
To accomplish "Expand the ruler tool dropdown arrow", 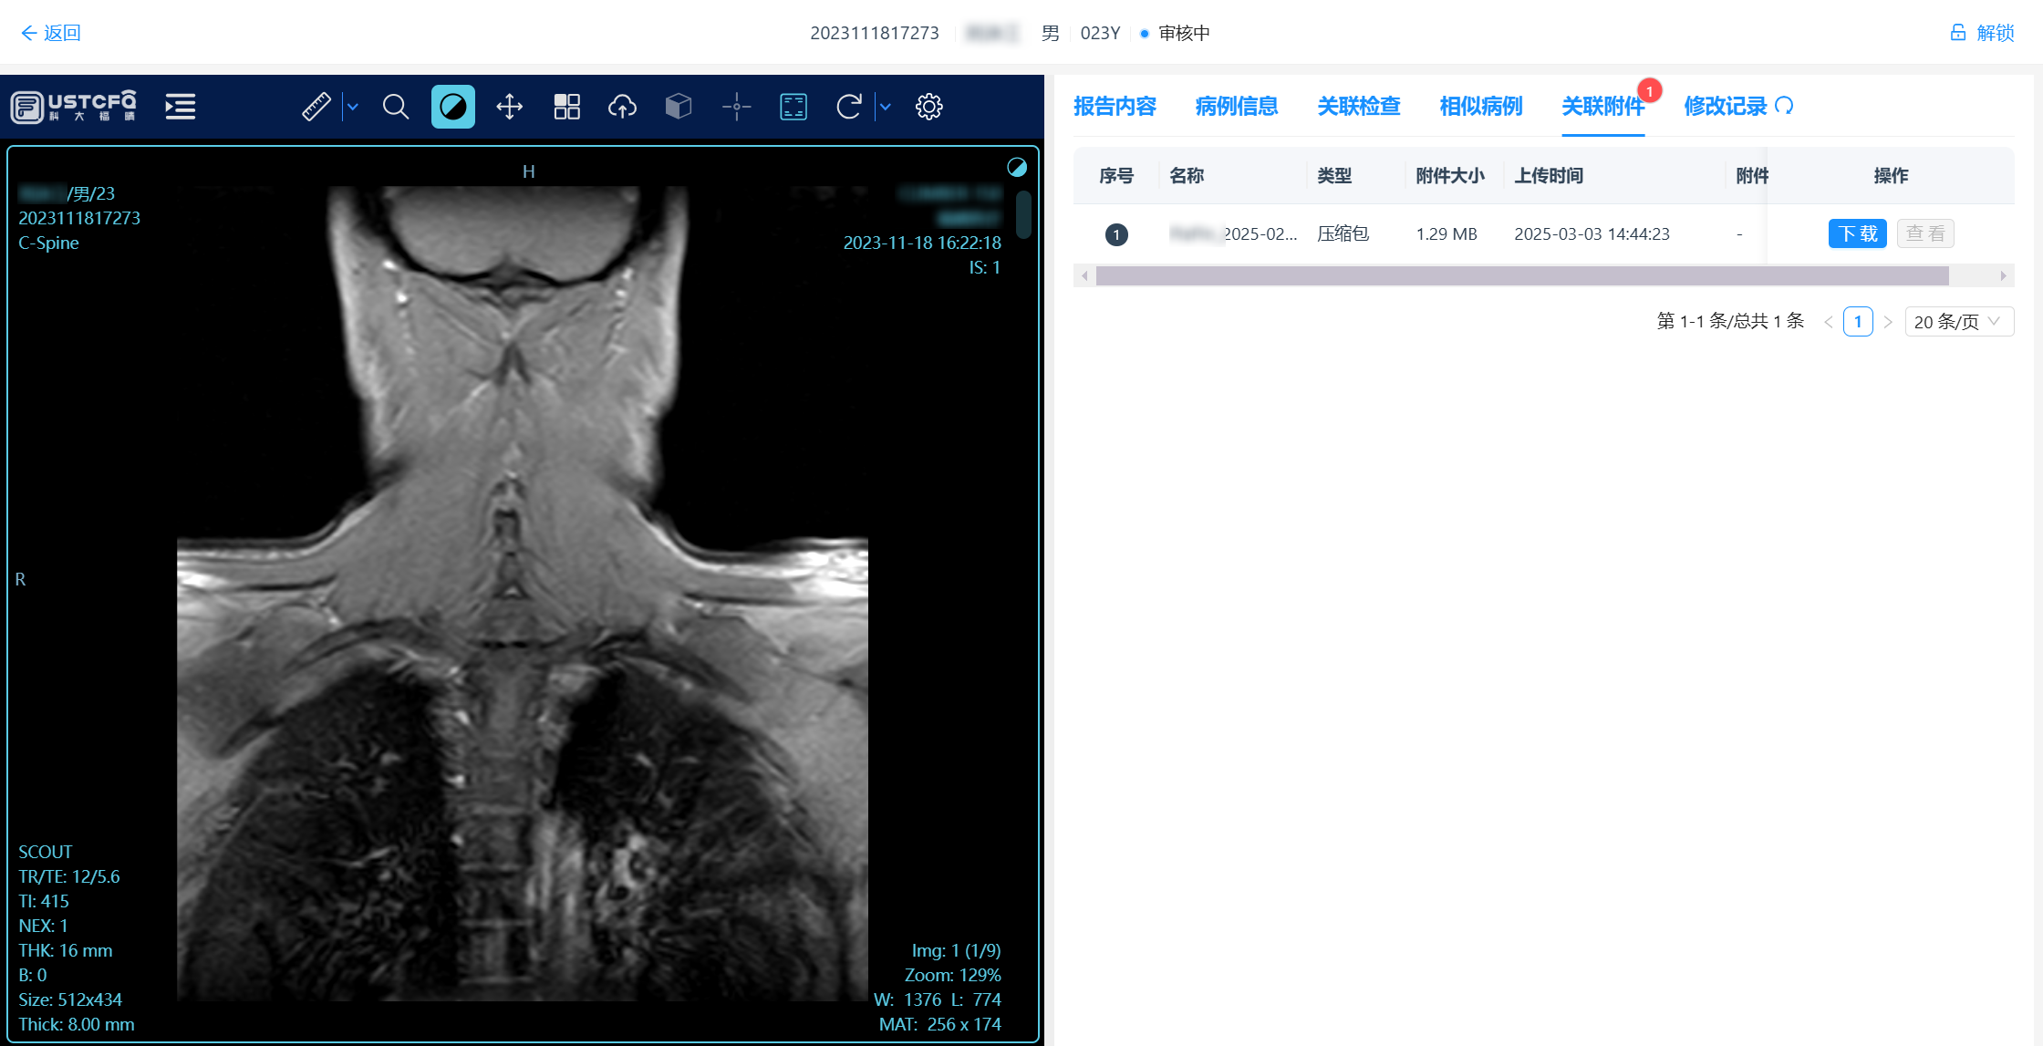I will 353,107.
